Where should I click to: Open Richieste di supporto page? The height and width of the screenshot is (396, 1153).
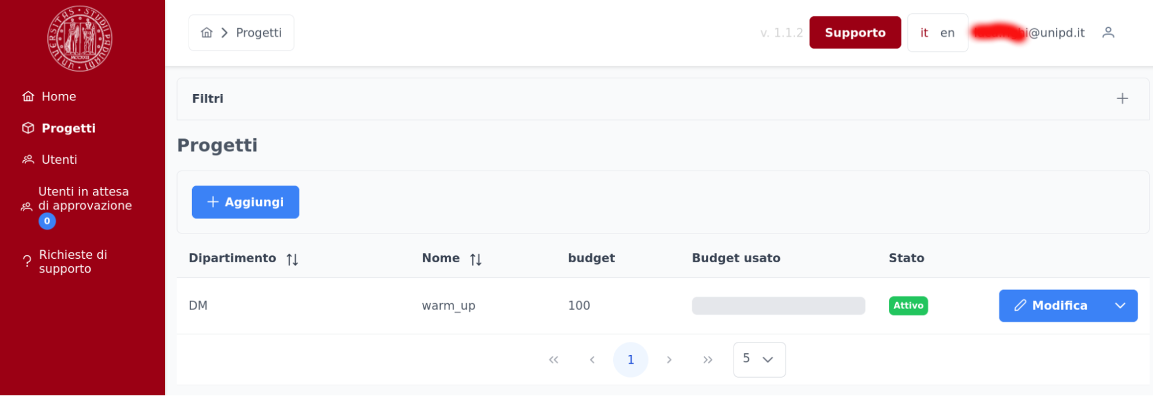coord(73,262)
